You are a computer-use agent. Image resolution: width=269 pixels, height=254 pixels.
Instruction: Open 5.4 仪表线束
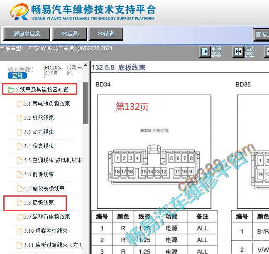tap(39, 146)
